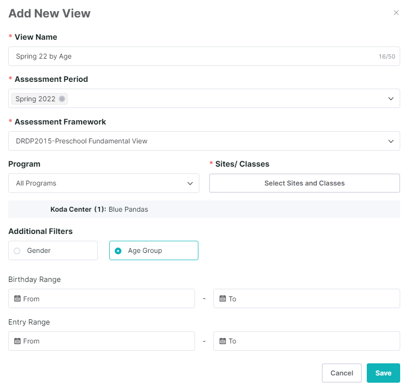Focus the Birthday Range From field
Screen dimensions: 405x389
[x=106, y=299]
